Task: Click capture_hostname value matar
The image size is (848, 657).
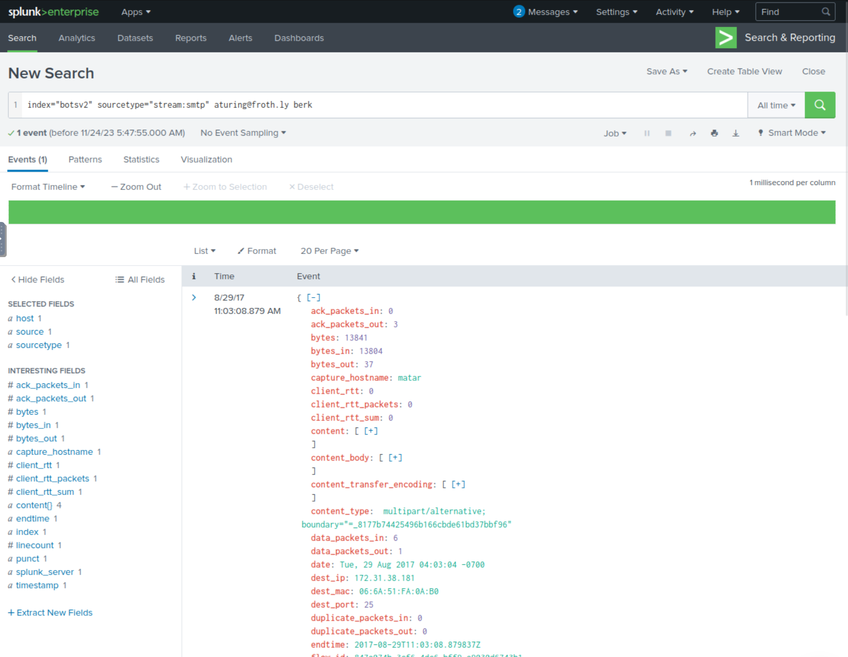Action: [x=409, y=378]
